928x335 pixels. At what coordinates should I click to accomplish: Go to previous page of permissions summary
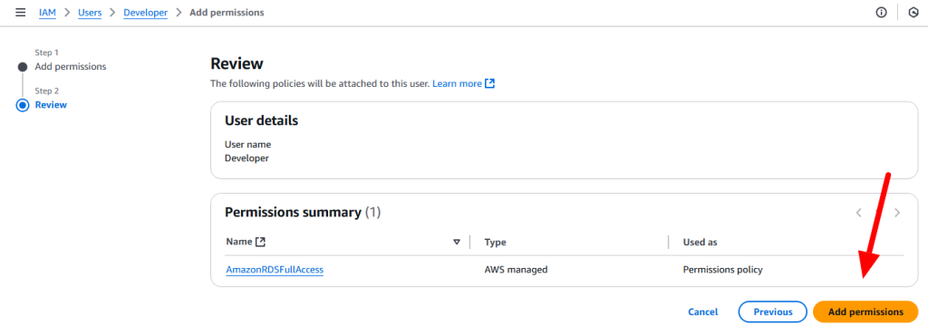coord(859,213)
